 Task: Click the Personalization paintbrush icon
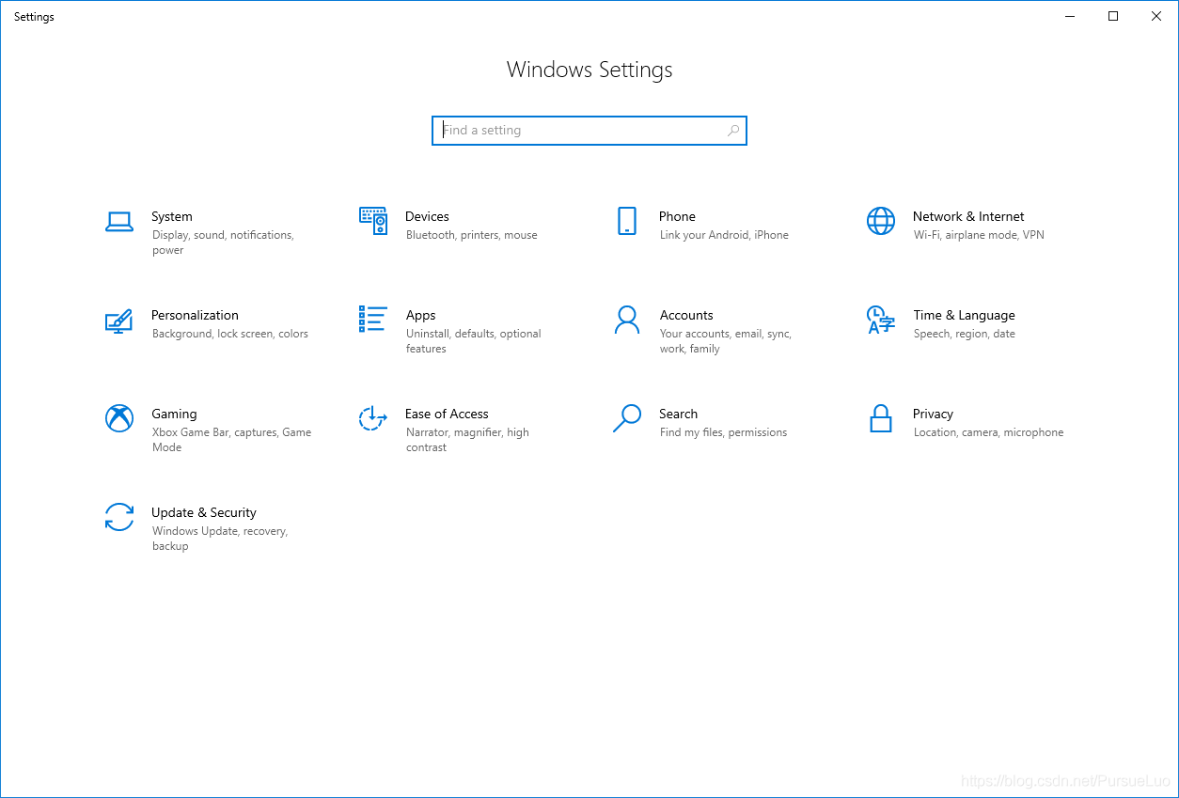pyautogui.click(x=118, y=321)
